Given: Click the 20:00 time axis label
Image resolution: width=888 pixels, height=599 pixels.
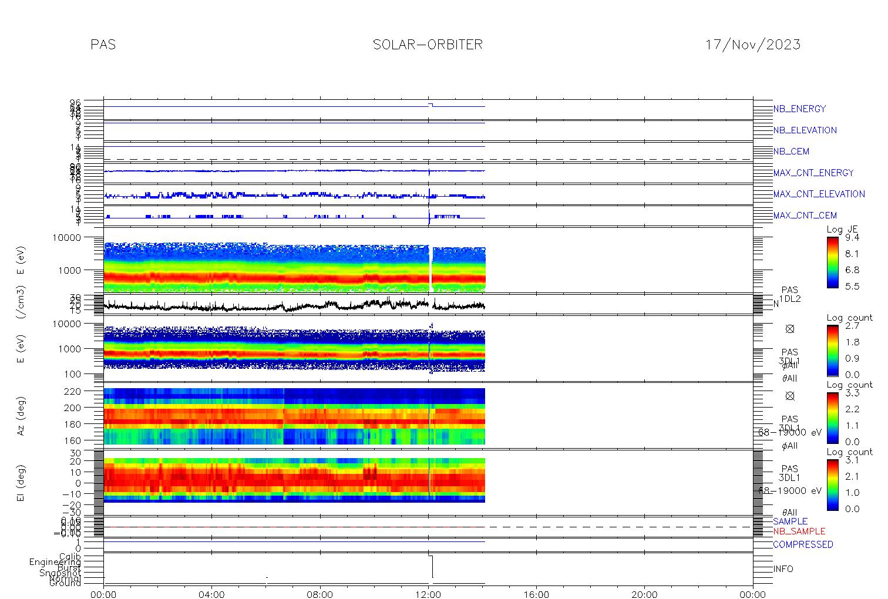Looking at the screenshot, I should [x=644, y=594].
